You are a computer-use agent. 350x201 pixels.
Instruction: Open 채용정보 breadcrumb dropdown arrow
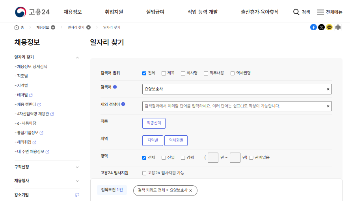(53, 28)
